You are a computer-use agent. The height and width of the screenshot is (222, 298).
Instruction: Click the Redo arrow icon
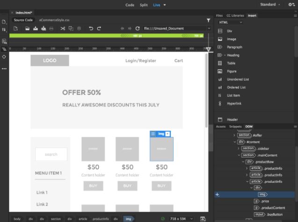(99, 29)
